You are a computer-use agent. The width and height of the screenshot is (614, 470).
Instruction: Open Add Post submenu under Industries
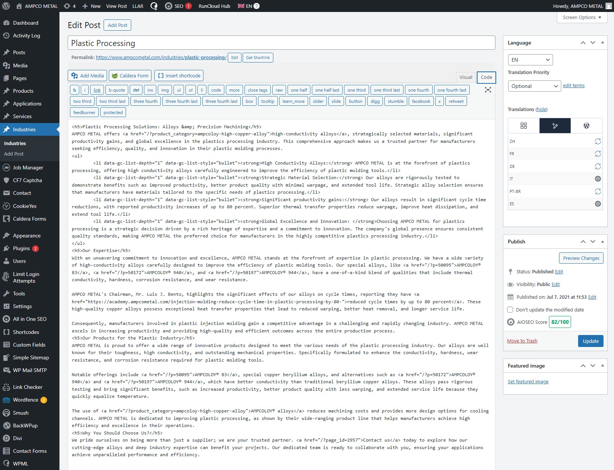14,154
